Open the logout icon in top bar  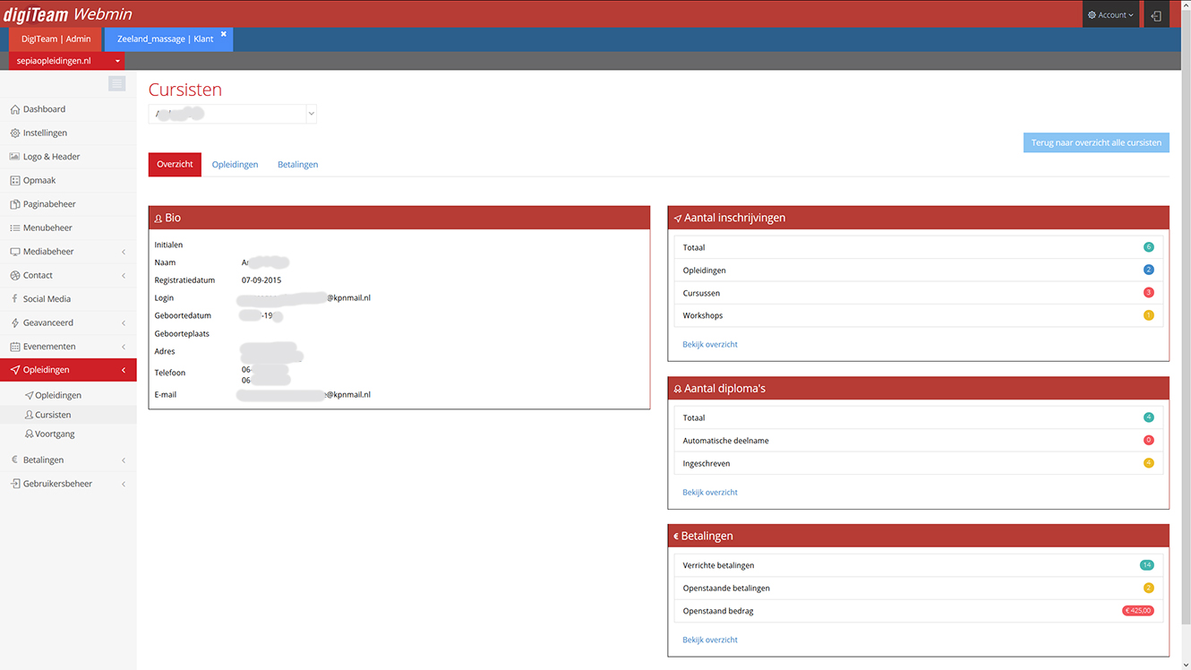point(1156,15)
